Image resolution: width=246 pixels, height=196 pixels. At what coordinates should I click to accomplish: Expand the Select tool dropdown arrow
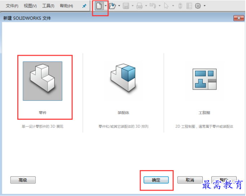(x=173, y=6)
